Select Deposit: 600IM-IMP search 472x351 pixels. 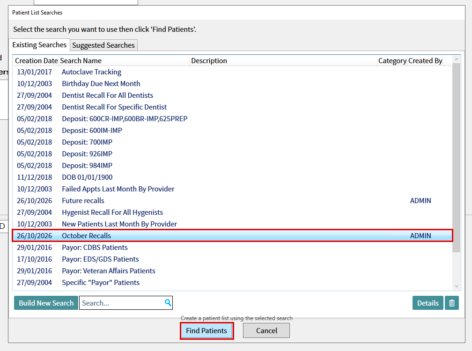coord(232,131)
